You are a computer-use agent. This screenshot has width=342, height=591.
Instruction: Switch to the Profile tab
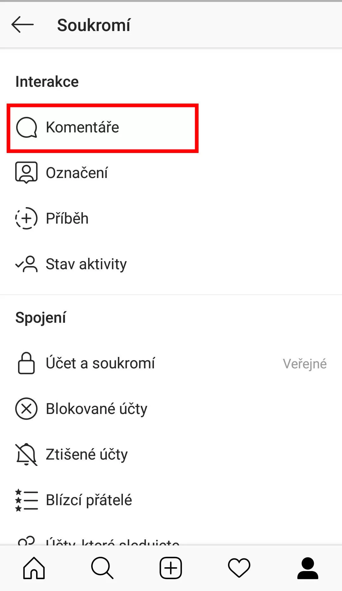[x=307, y=568]
